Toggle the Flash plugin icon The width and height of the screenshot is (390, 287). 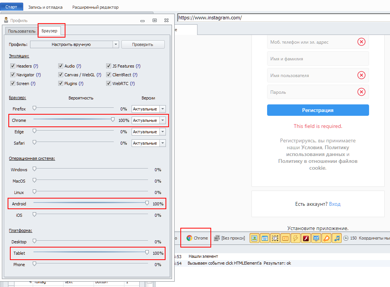(306, 238)
